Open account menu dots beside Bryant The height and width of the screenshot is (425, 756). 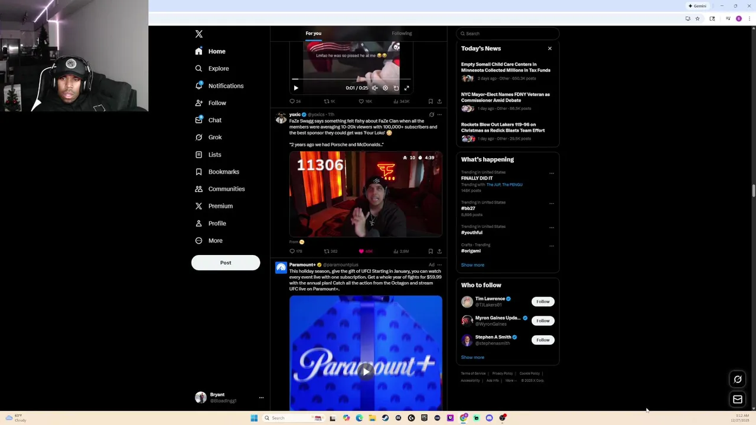pos(261,398)
